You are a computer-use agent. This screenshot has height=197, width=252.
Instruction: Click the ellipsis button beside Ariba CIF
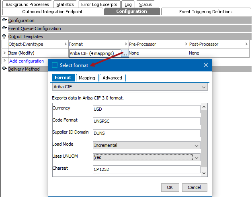pyautogui.click(x=125, y=53)
